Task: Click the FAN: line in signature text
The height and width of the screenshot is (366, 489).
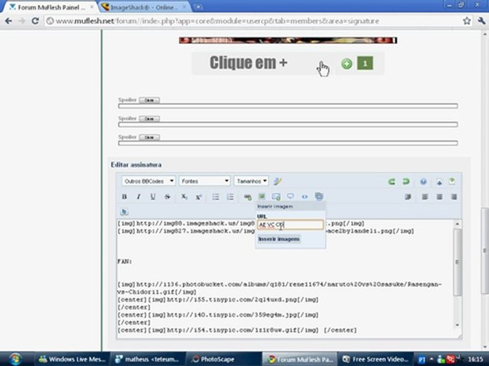Action: point(125,261)
